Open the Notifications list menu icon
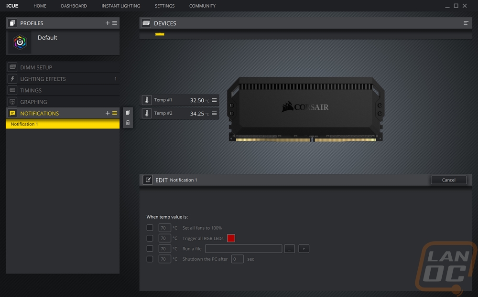 (x=115, y=113)
